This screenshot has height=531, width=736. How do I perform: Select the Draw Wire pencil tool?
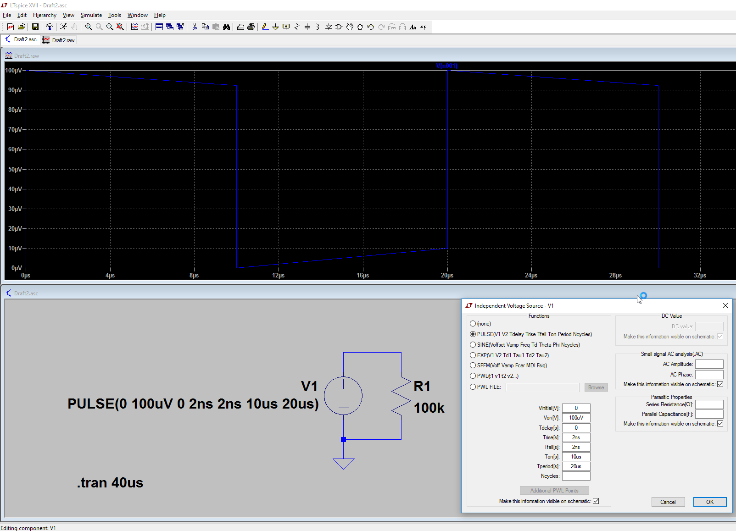click(x=265, y=27)
